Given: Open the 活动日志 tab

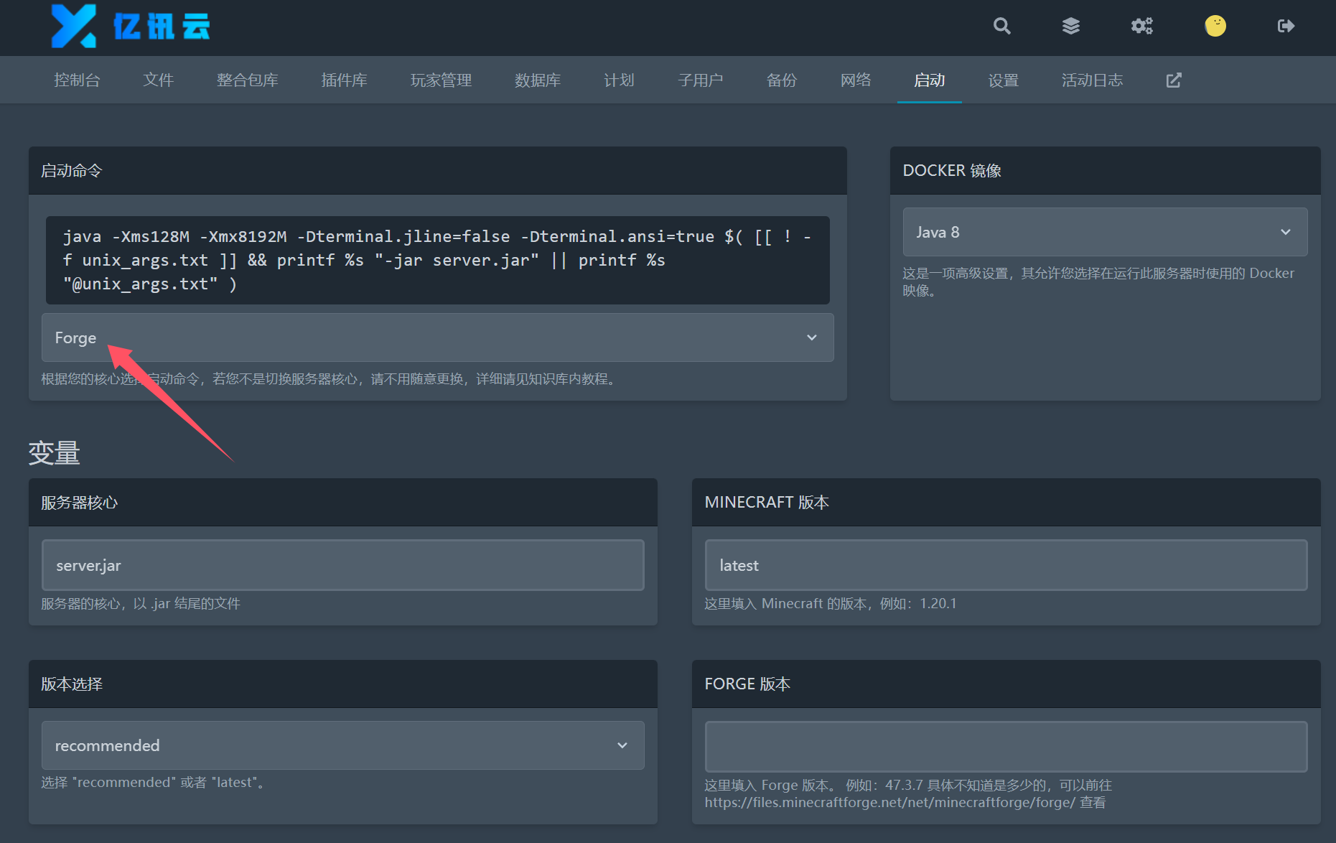Looking at the screenshot, I should tap(1093, 80).
